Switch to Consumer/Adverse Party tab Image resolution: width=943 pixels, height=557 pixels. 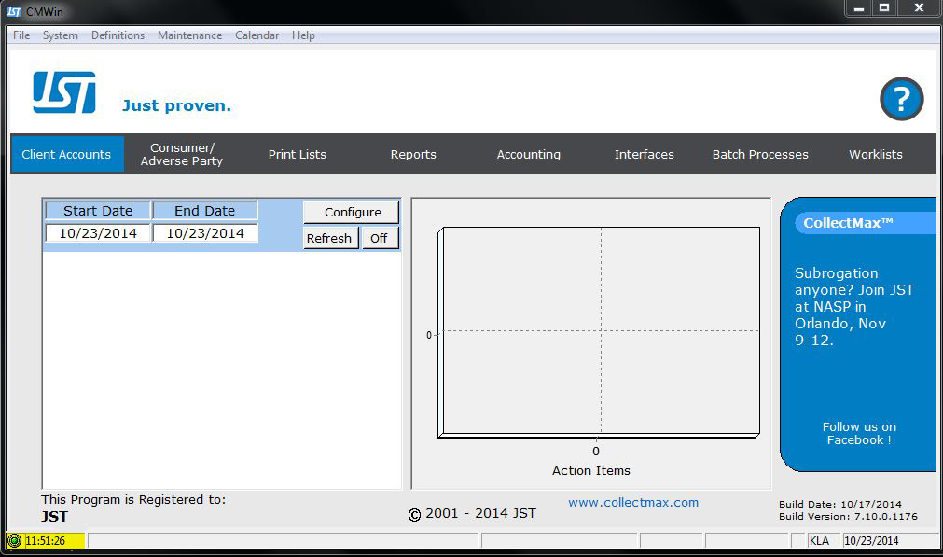click(x=182, y=154)
